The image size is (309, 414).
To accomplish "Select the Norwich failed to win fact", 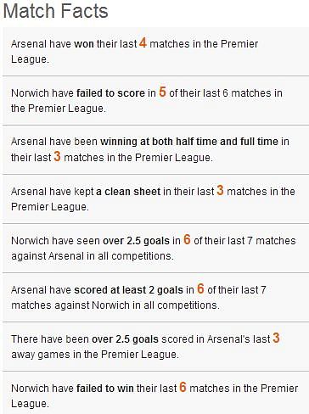I will point(155,394).
